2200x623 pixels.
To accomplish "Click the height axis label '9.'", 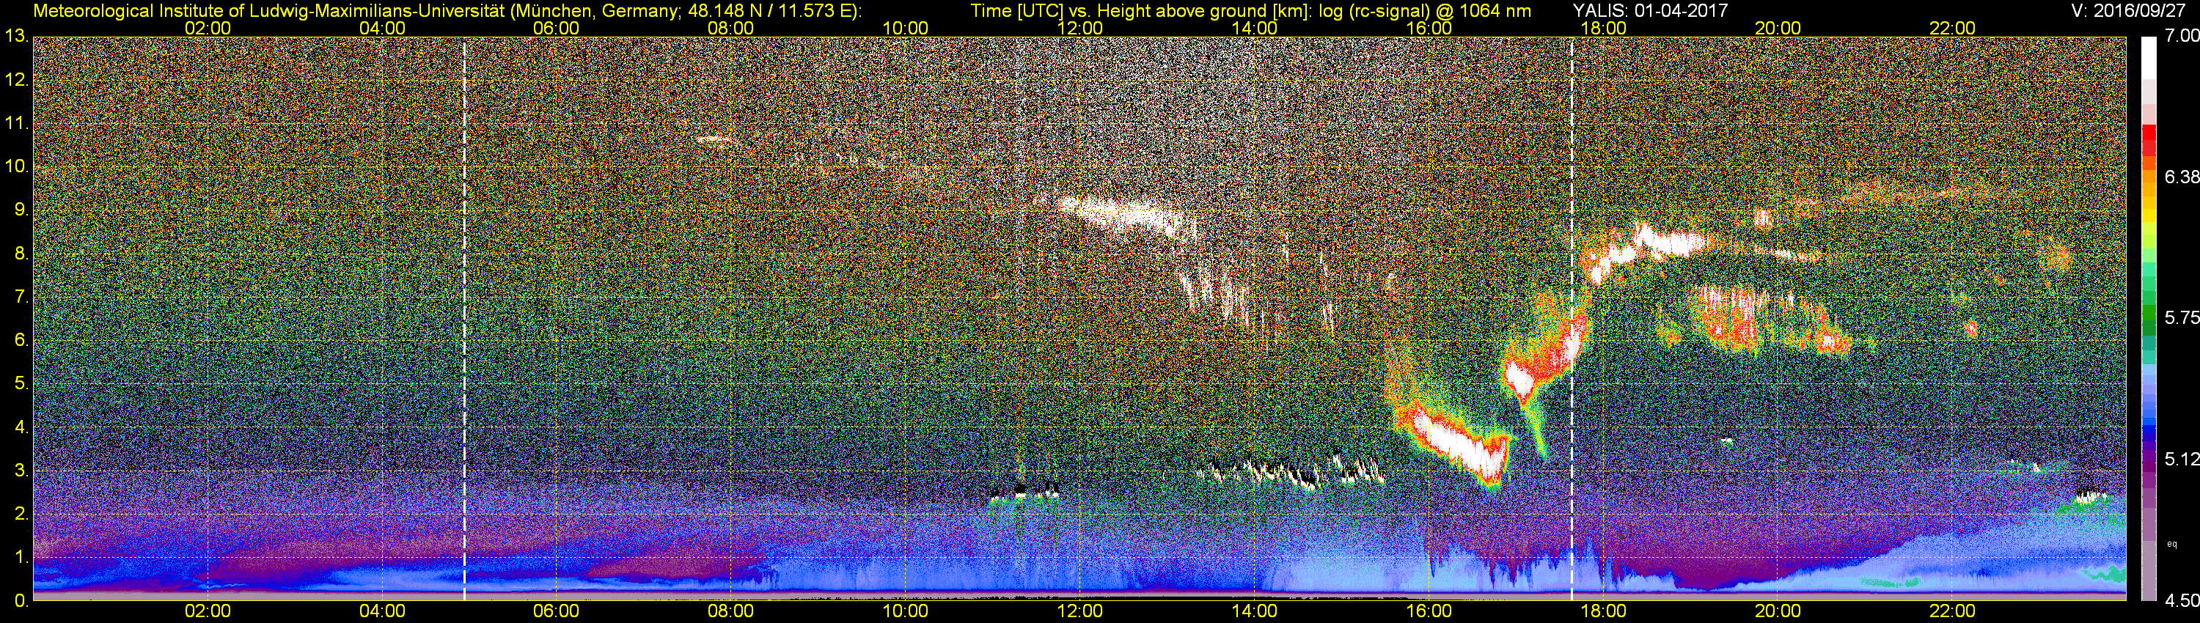I will [21, 210].
